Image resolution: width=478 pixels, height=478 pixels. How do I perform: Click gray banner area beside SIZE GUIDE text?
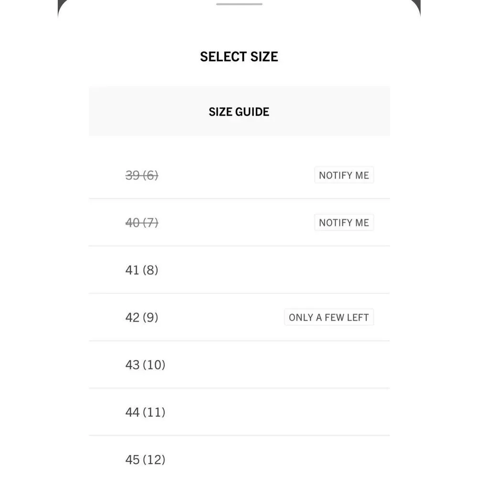329,111
